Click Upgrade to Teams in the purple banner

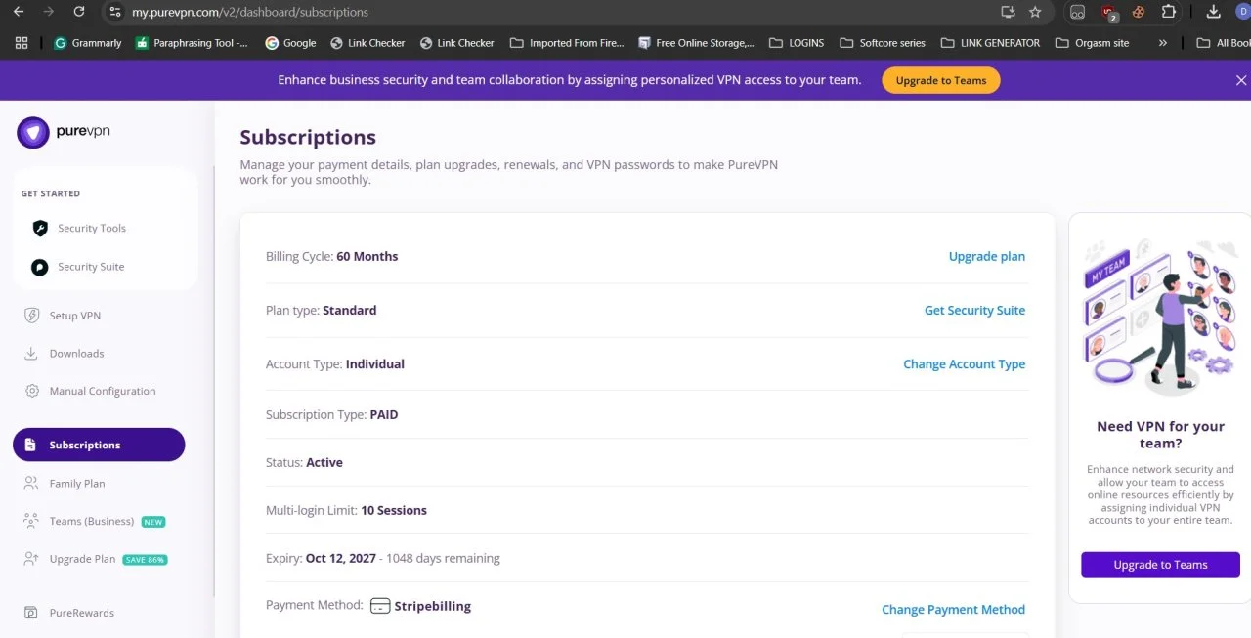[941, 80]
